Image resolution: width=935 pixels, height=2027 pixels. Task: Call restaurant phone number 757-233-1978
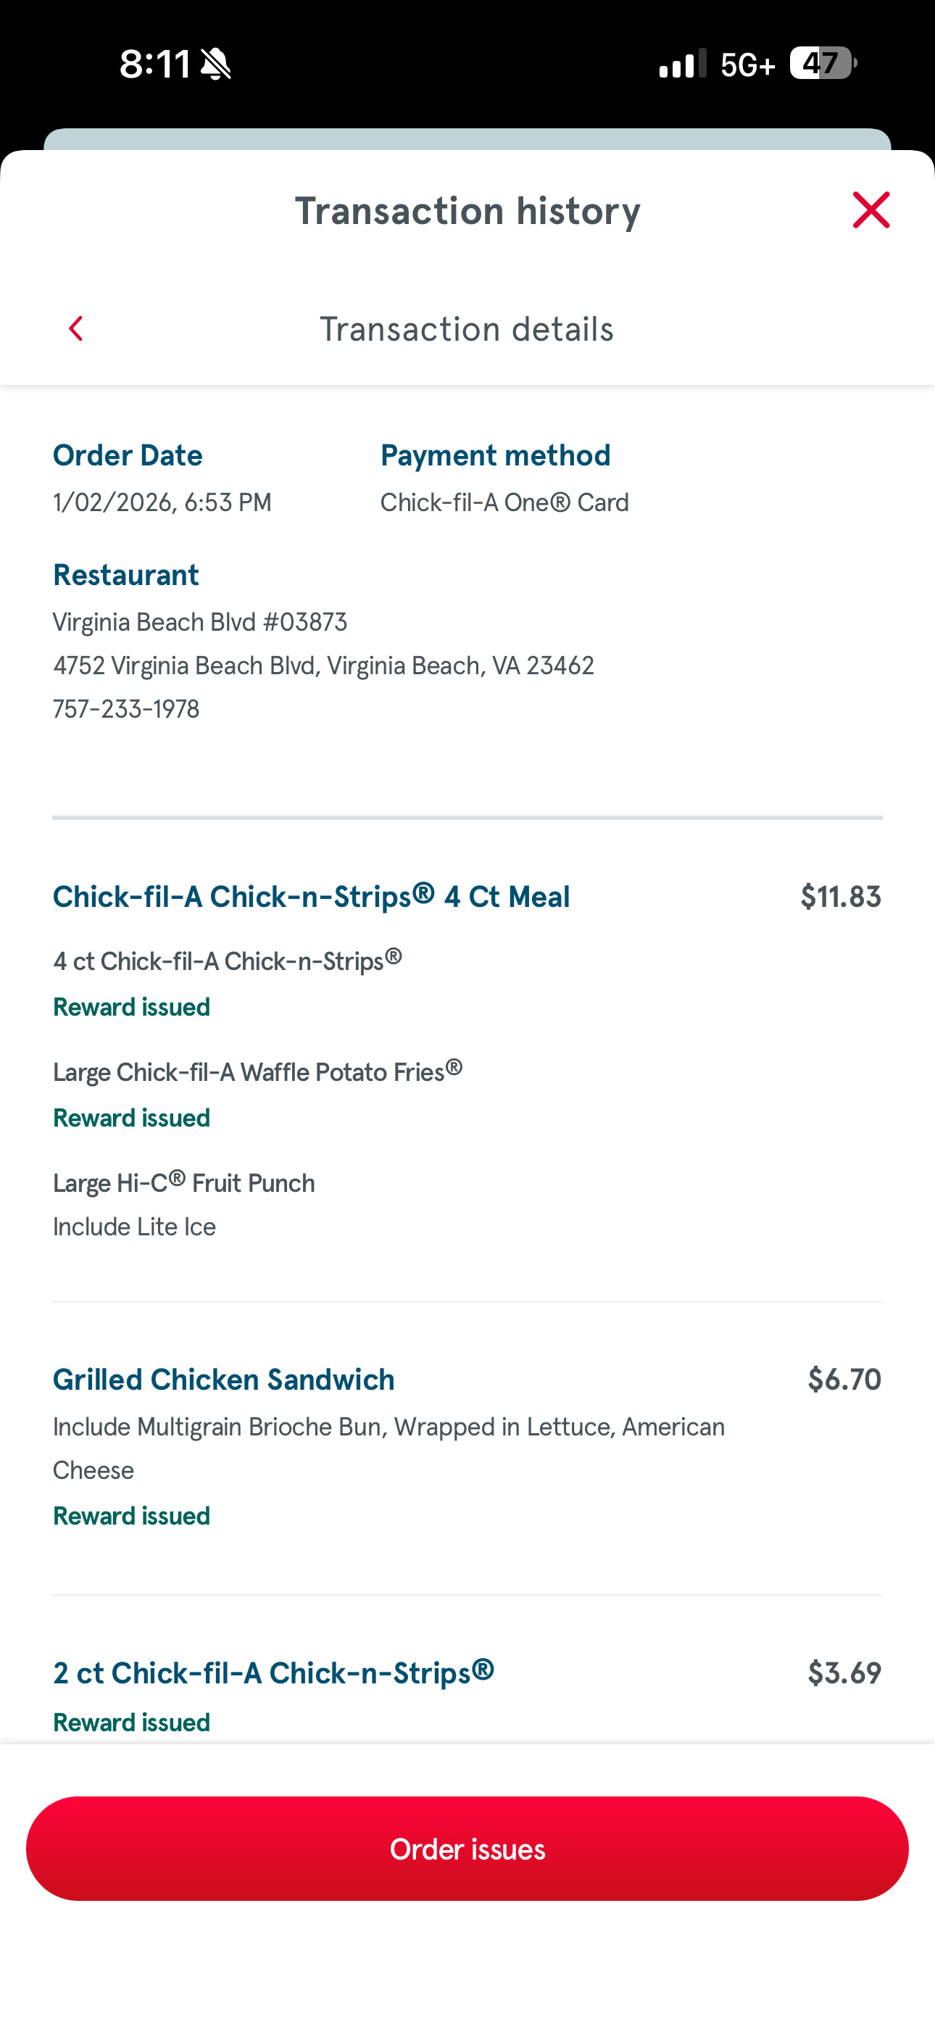(x=126, y=709)
